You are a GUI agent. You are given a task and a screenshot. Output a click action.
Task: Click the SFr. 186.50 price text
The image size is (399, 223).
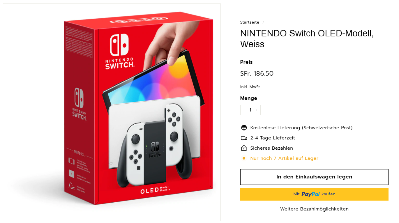pyautogui.click(x=257, y=74)
